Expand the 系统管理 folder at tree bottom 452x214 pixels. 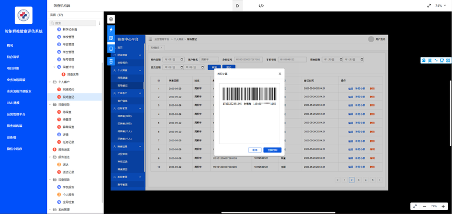pos(50,209)
